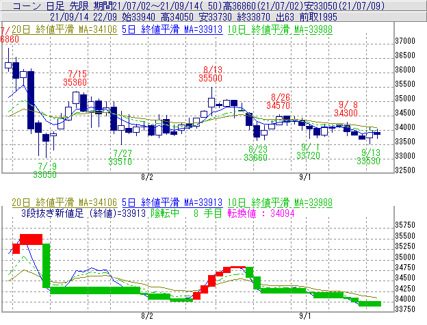Click the 9/13 33530 low label
Screen dimensions: 427x325
pyautogui.click(x=368, y=157)
